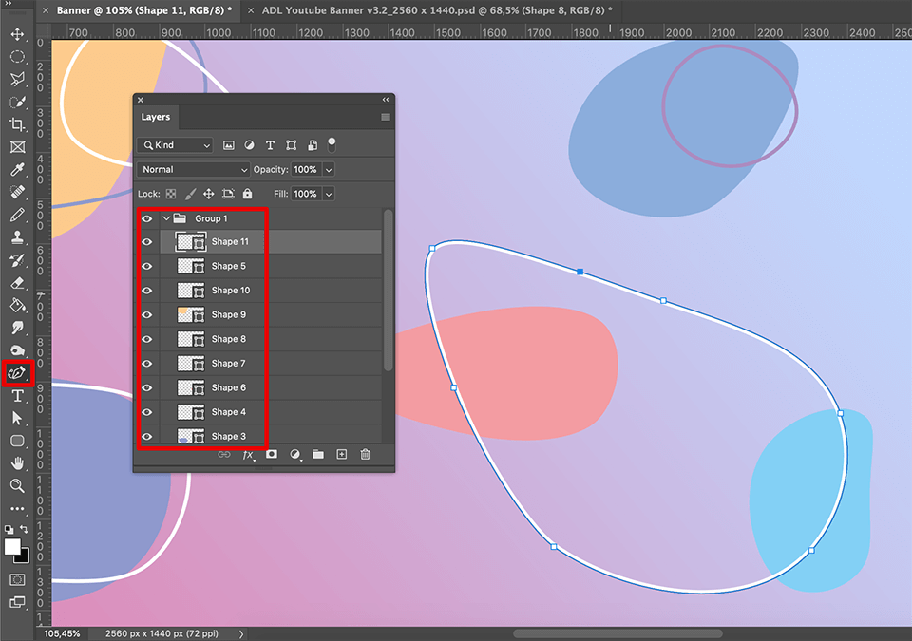
Task: Turn off layer filtering switch
Action: point(332,144)
